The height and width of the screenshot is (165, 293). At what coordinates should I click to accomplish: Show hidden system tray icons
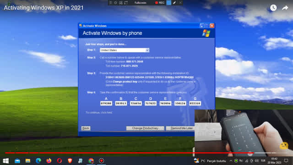click(231, 161)
